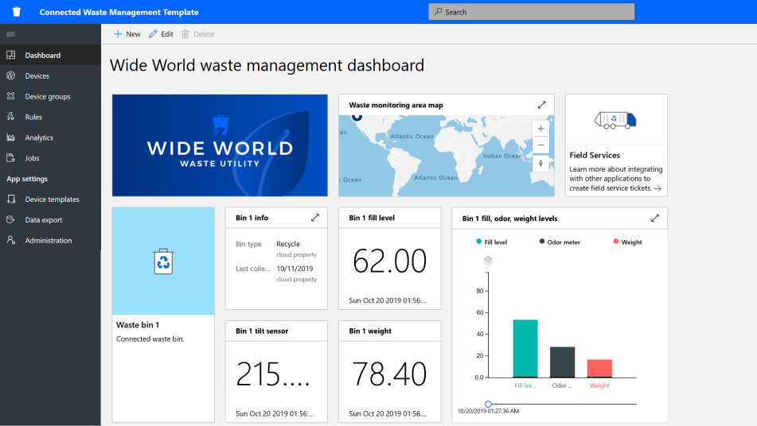Expand Bin 1 fill, odor, weight chart
The height and width of the screenshot is (426, 757).
tap(655, 218)
